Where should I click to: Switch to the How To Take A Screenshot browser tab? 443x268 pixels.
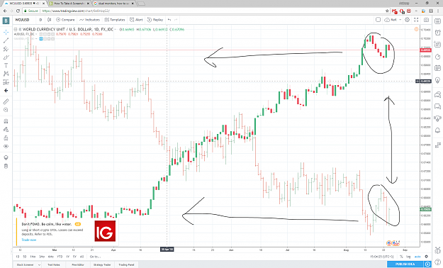(x=69, y=4)
